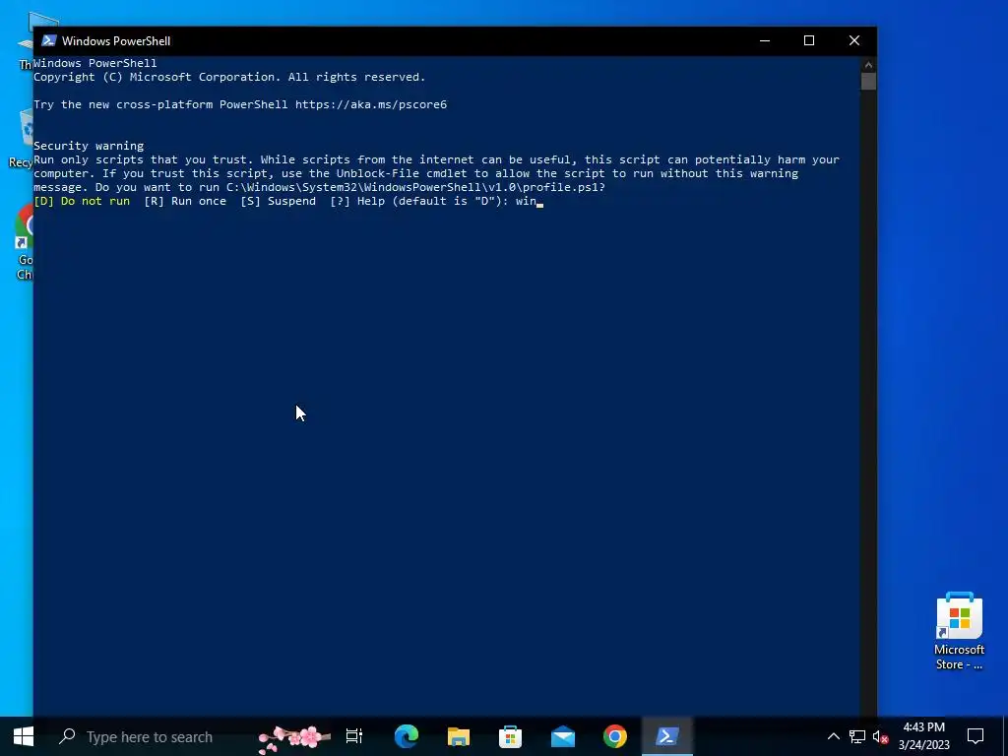Open the clock showing 4:43 PM
Screen dimensions: 1008x756
pos(923,727)
